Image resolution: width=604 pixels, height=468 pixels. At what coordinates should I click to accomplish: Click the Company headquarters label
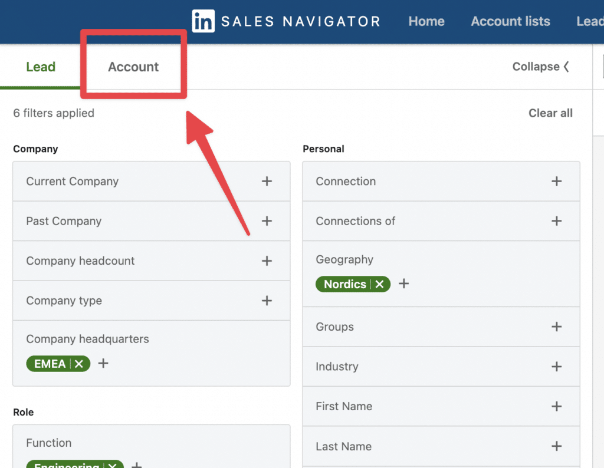(87, 339)
